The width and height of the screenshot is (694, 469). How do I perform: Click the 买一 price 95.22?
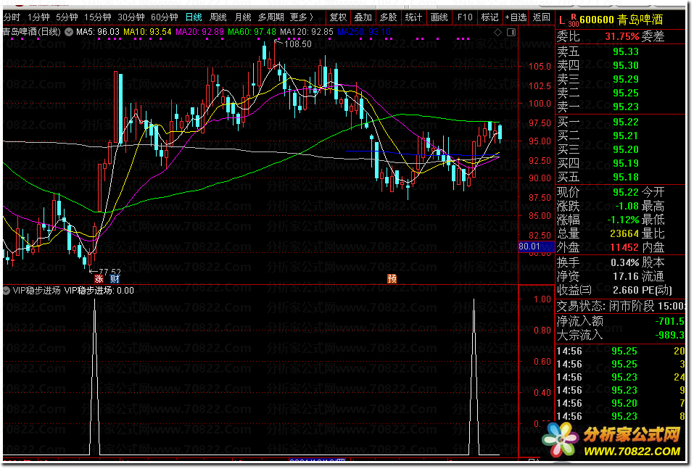tap(626, 122)
